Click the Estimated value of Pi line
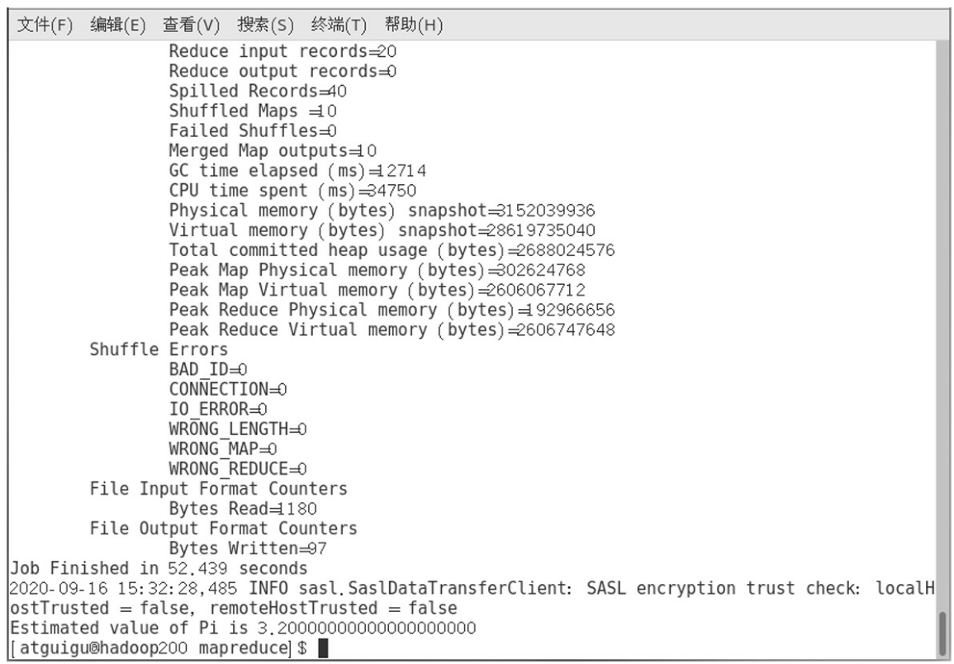Screen dimensions: 954x664 tap(243, 628)
